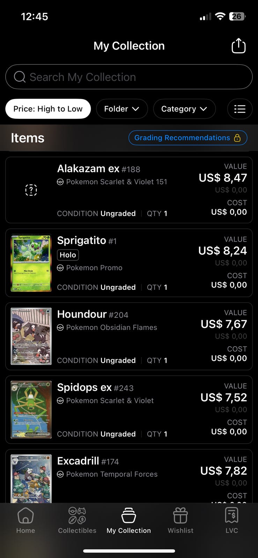Focus the Search My Collection field
Screen dimensions: 258x558
point(129,77)
